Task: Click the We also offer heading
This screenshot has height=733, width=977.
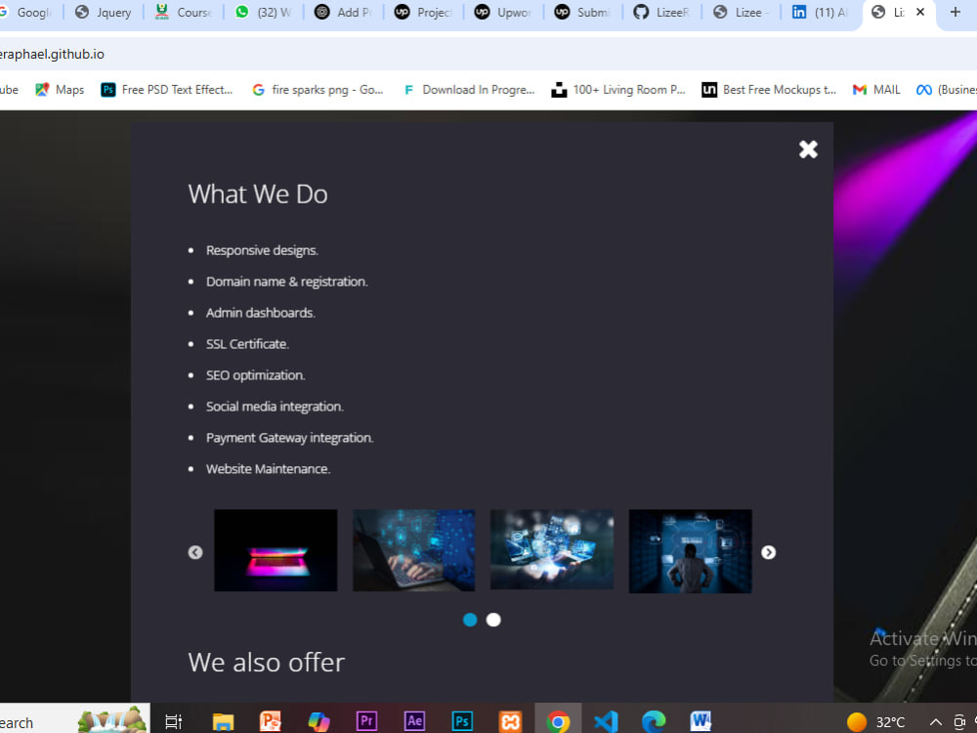Action: [x=266, y=663]
